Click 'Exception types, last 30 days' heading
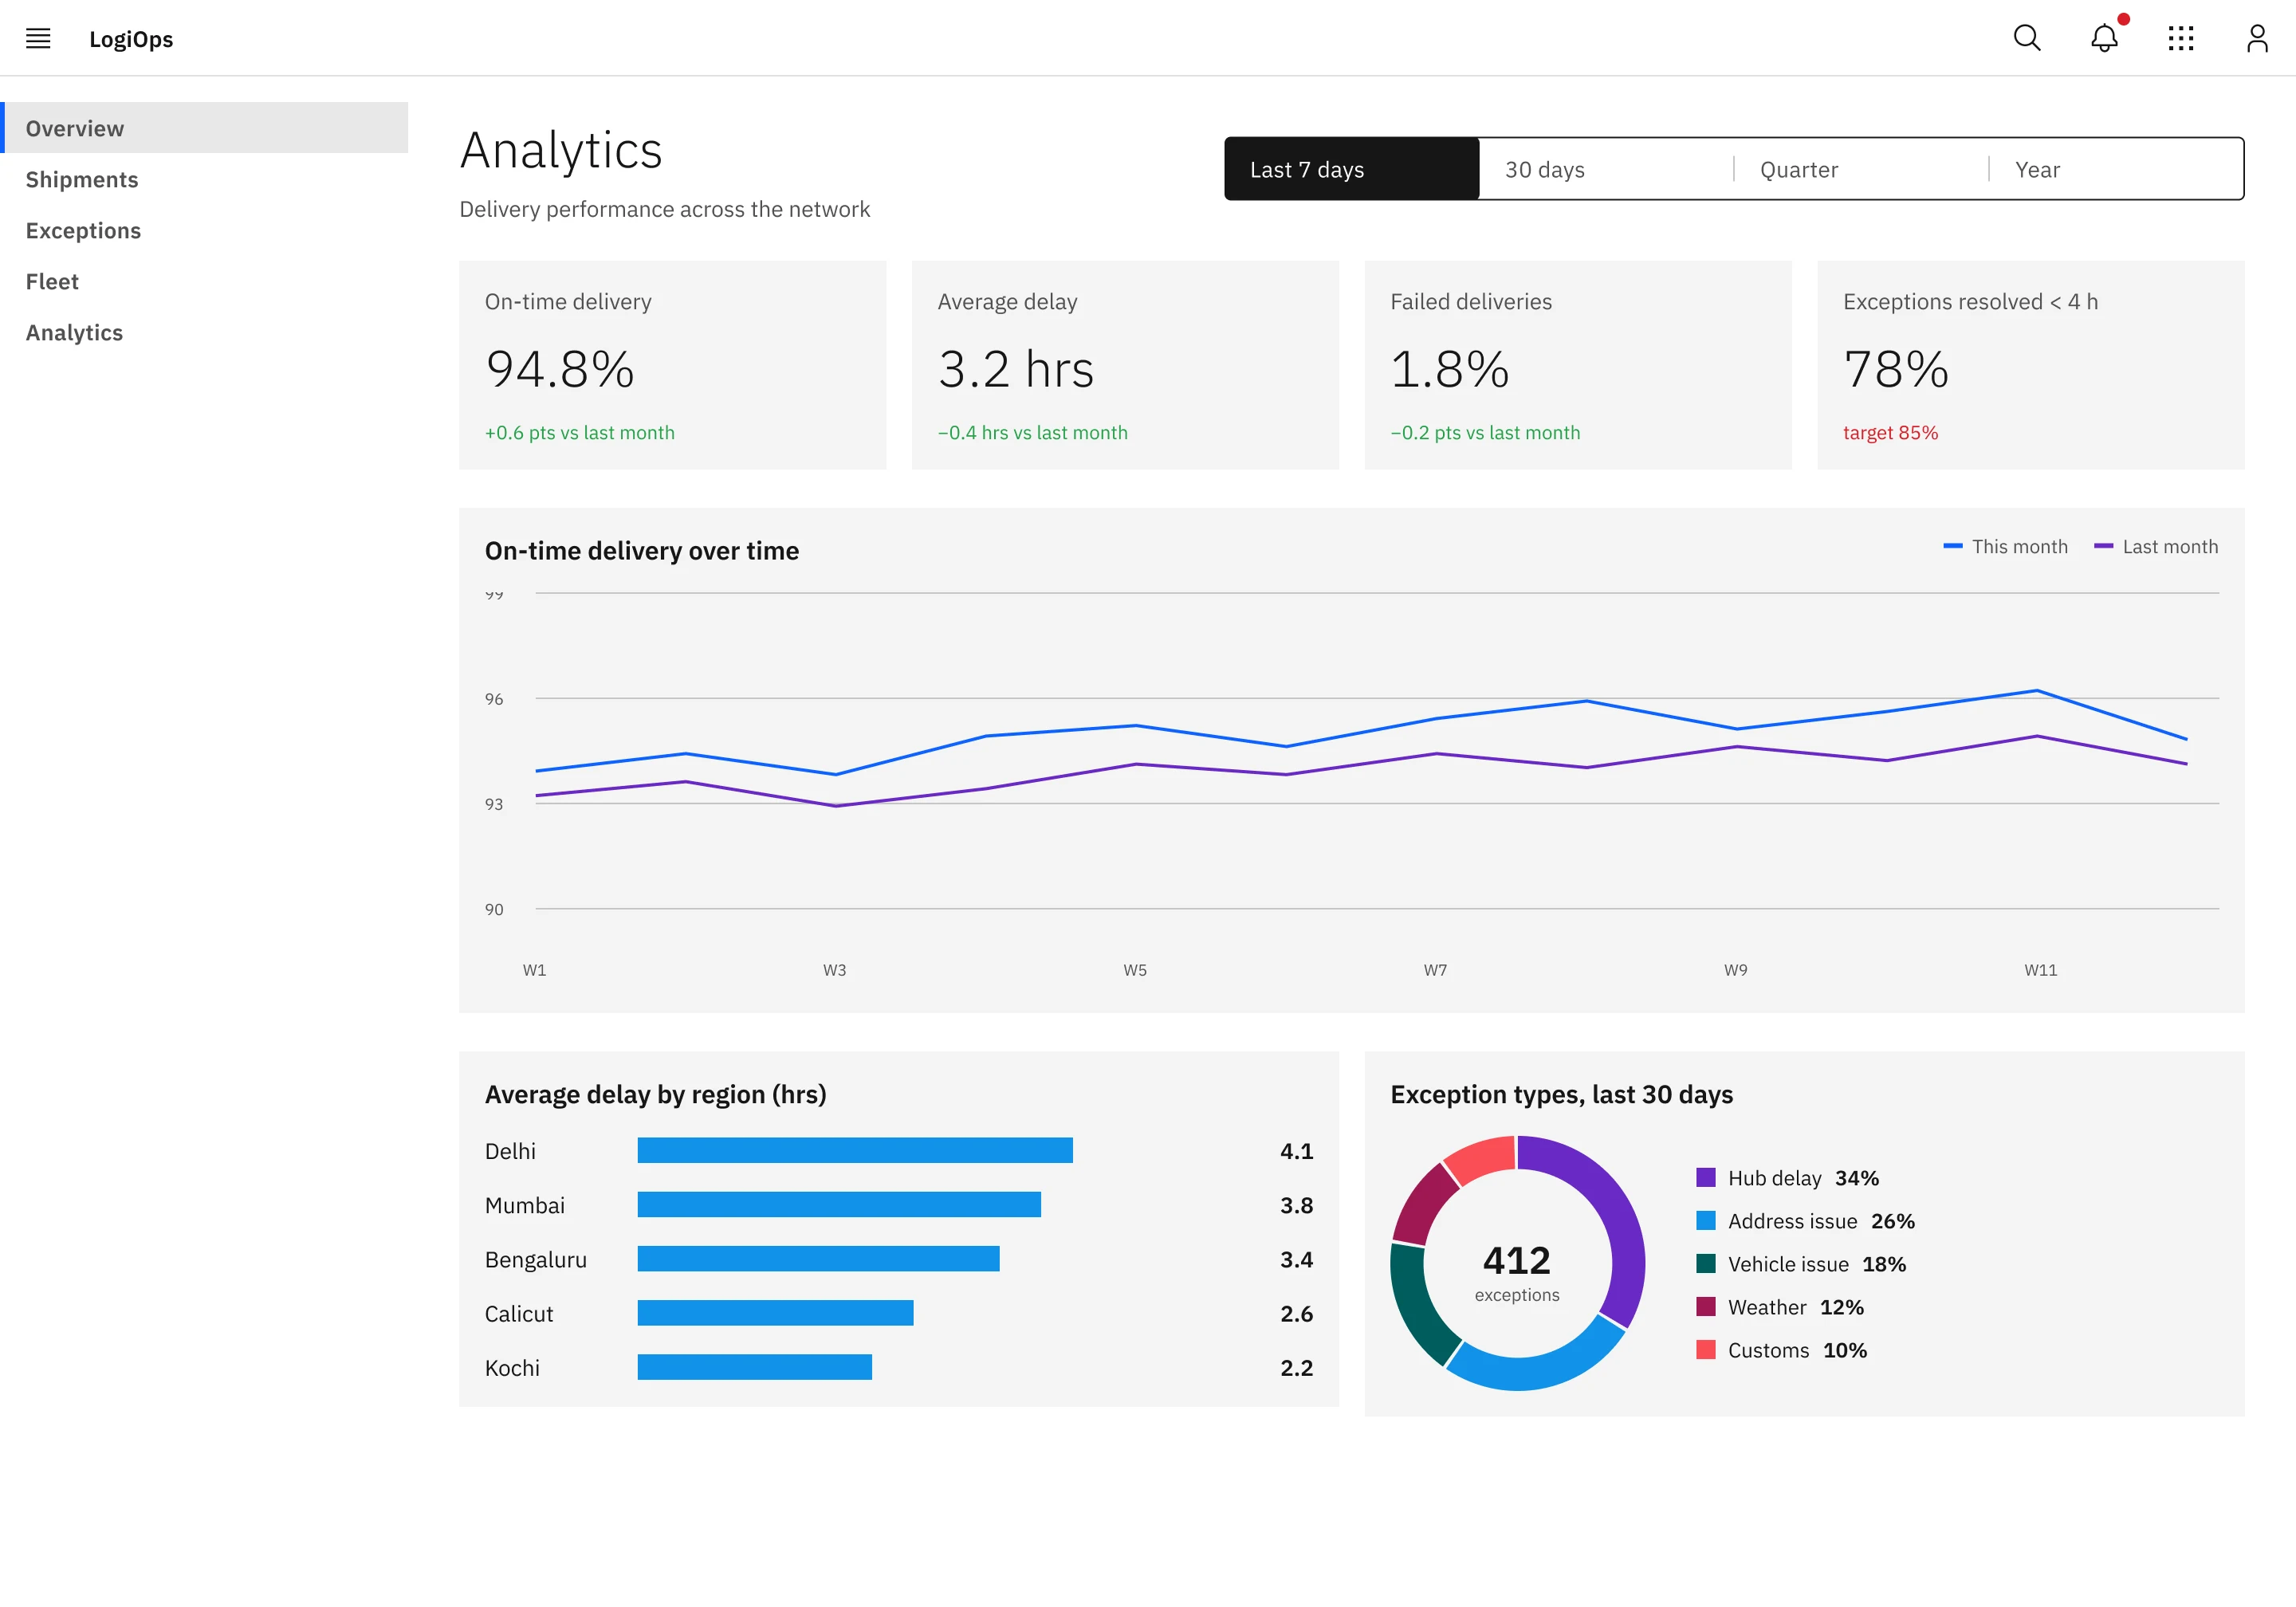This screenshot has width=2296, height=1607. coord(1562,1094)
